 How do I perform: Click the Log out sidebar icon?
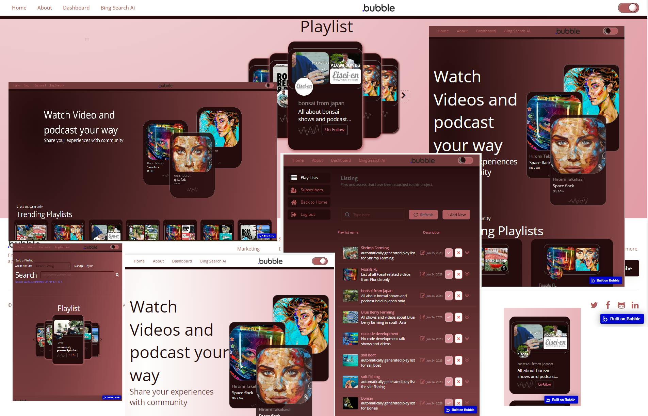click(293, 214)
